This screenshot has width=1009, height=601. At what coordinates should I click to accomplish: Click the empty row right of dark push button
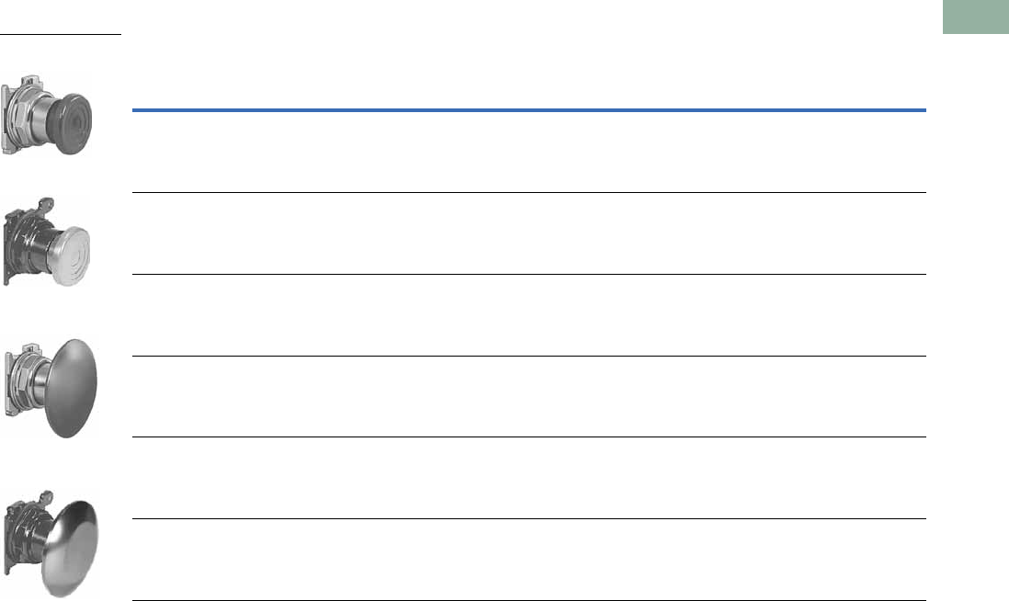point(528,152)
